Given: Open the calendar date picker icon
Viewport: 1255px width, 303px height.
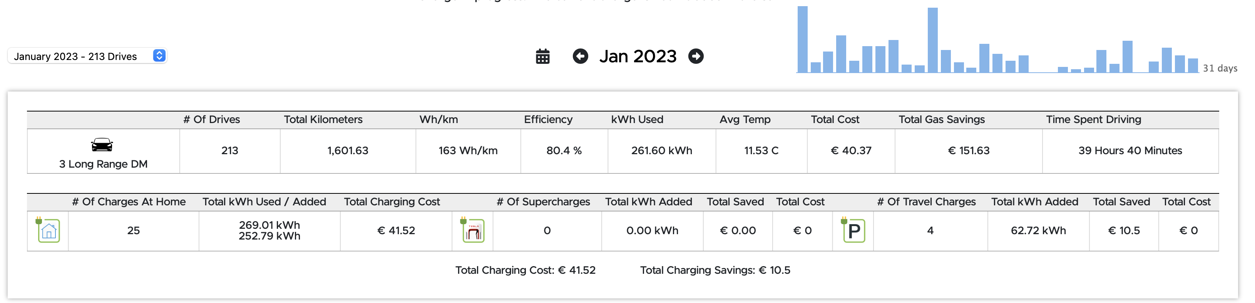Looking at the screenshot, I should (x=542, y=57).
